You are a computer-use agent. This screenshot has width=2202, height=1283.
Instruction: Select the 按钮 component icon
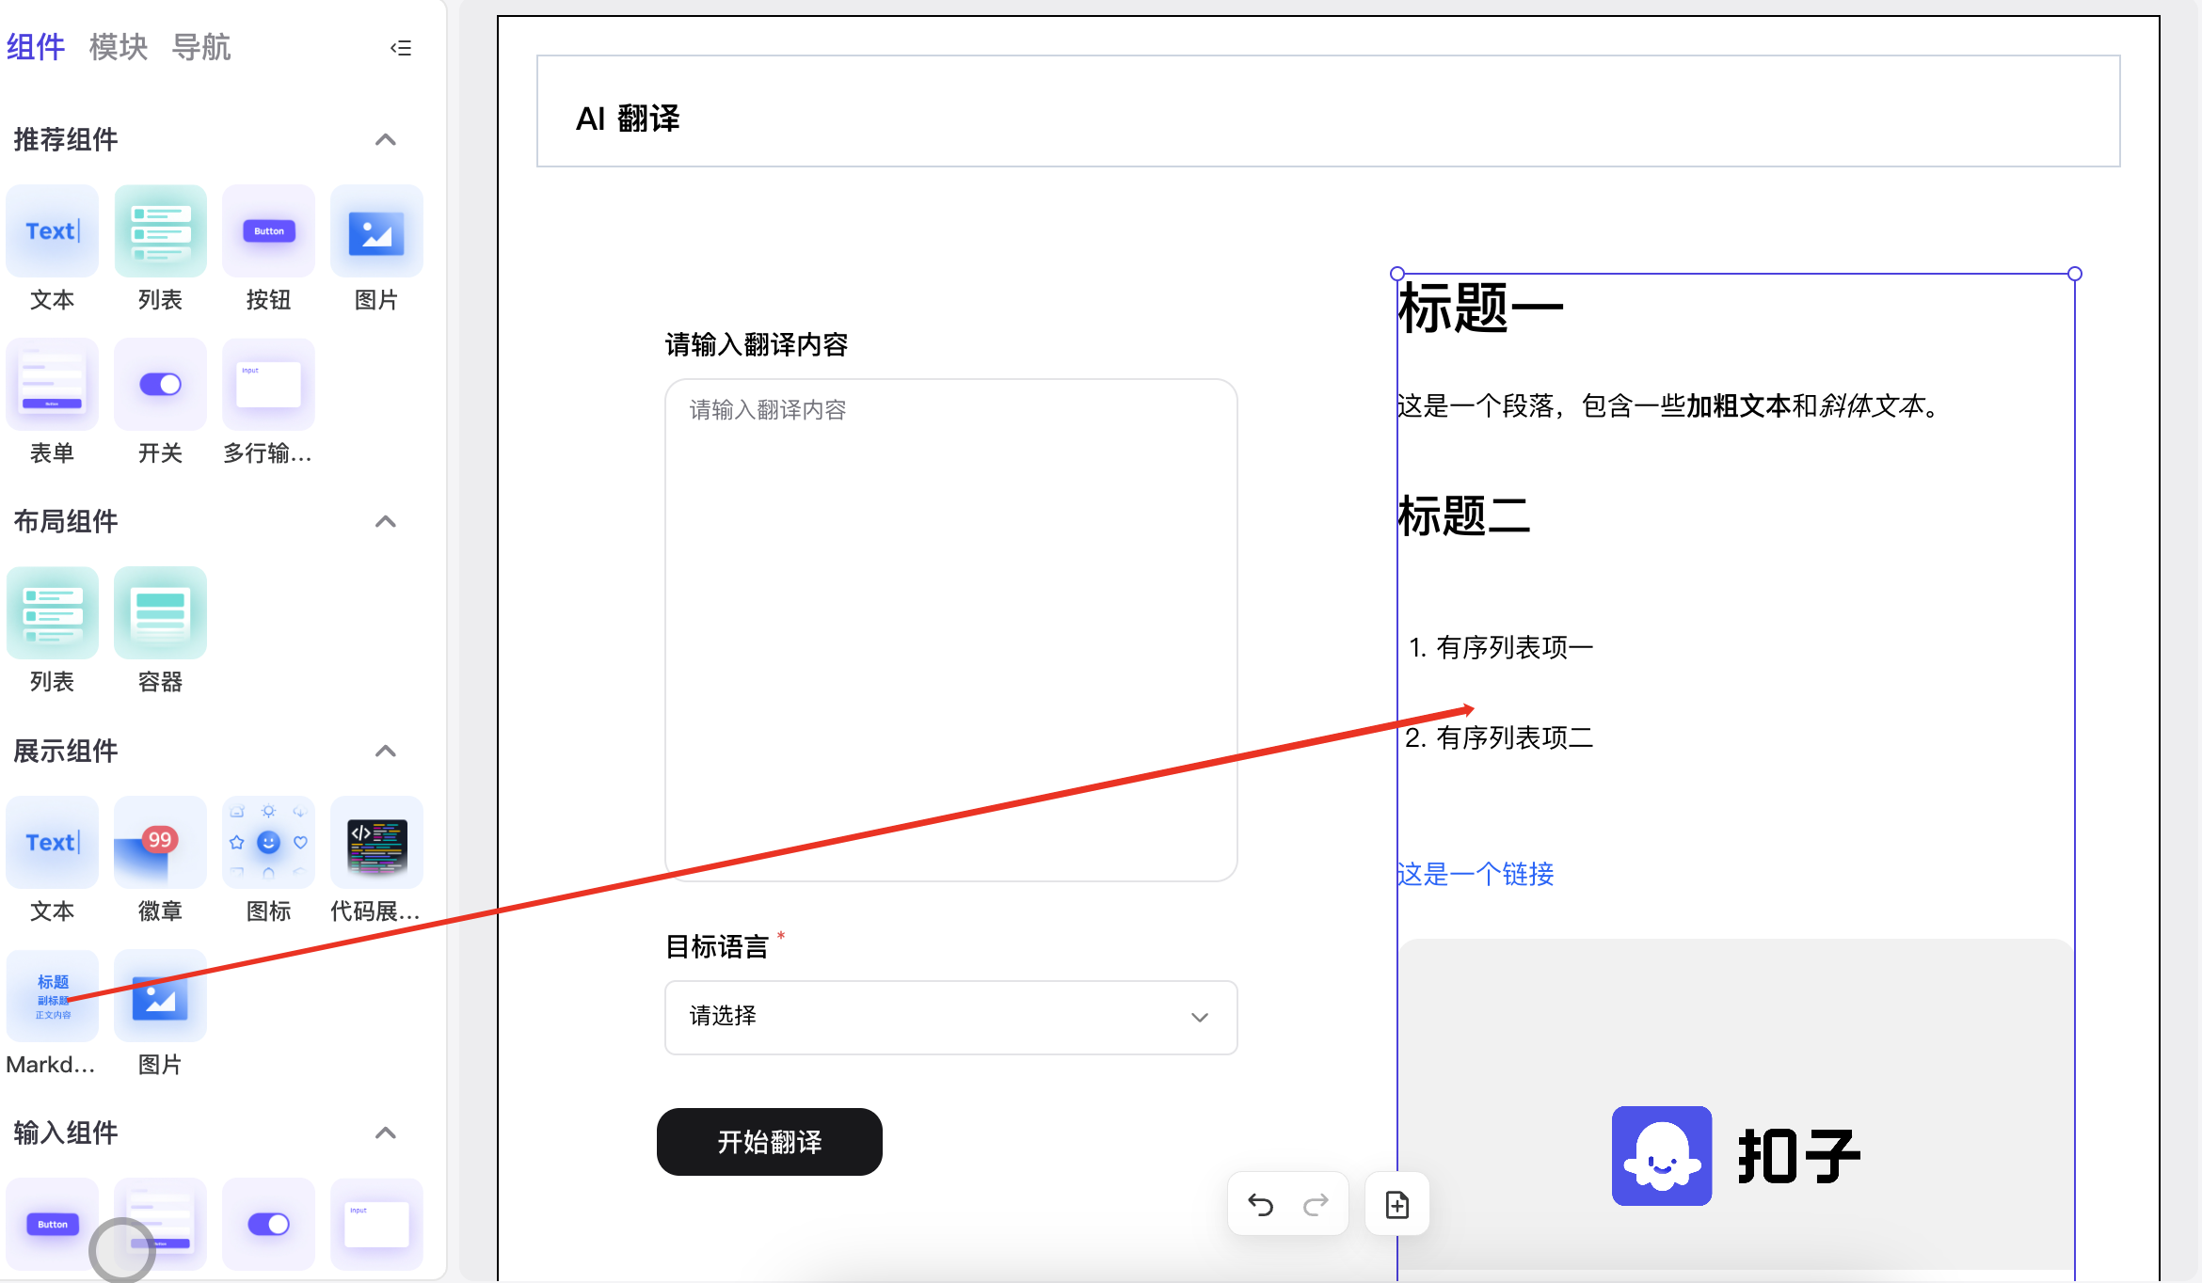tap(268, 230)
